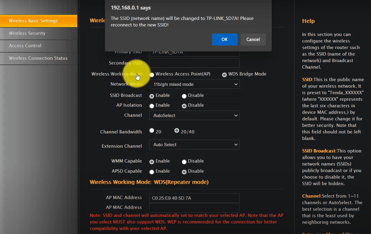Screen dimensions: 371x234
Task: Click the red WDS note text
Action: tap(186, 222)
